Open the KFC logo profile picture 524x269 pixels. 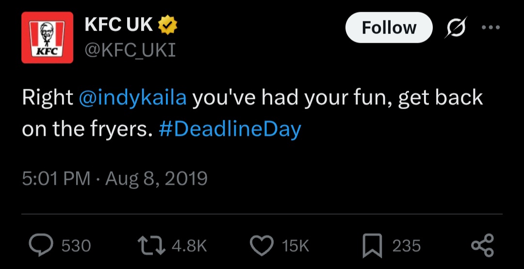(x=48, y=37)
